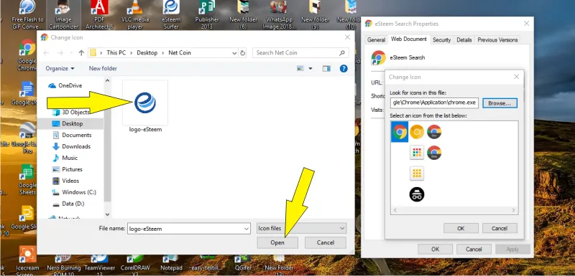Click the icon list right scroll arrow
Image resolution: width=575 pixels, height=276 pixels.
[x=514, y=210]
